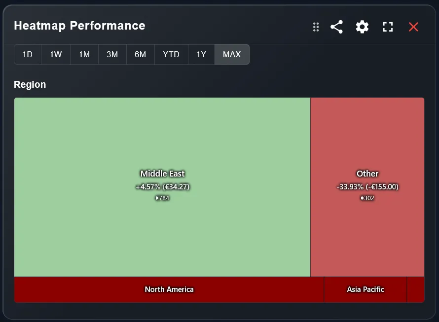This screenshot has height=322, width=439.
Task: Select the North America heatmap block
Action: point(169,289)
